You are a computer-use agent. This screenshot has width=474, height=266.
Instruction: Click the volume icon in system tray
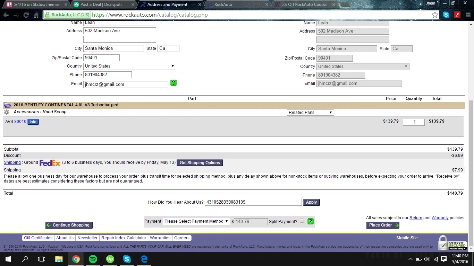tap(426, 259)
